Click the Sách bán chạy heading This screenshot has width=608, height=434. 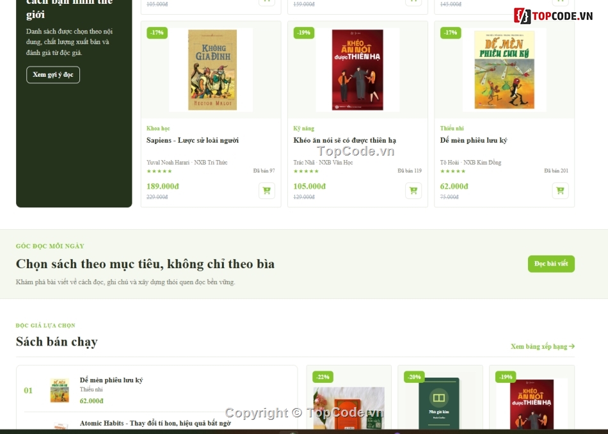[x=56, y=342]
